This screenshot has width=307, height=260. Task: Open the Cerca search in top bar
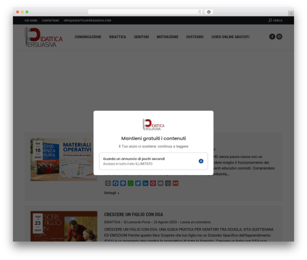tap(275, 20)
